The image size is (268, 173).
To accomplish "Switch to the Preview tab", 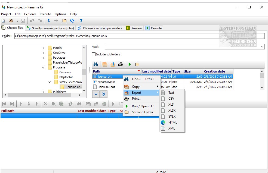I will click(x=134, y=28).
